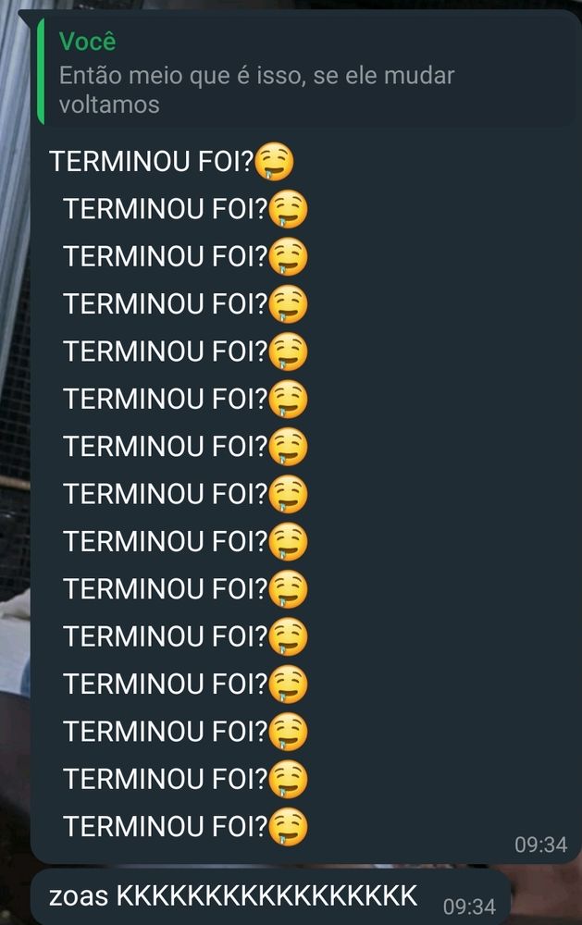Select the last 'TERMINOU FOI?' text line

pyautogui.click(x=166, y=826)
